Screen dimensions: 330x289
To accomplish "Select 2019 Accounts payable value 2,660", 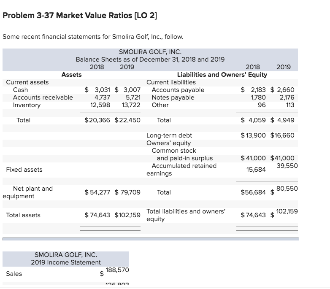I will (x=286, y=90).
